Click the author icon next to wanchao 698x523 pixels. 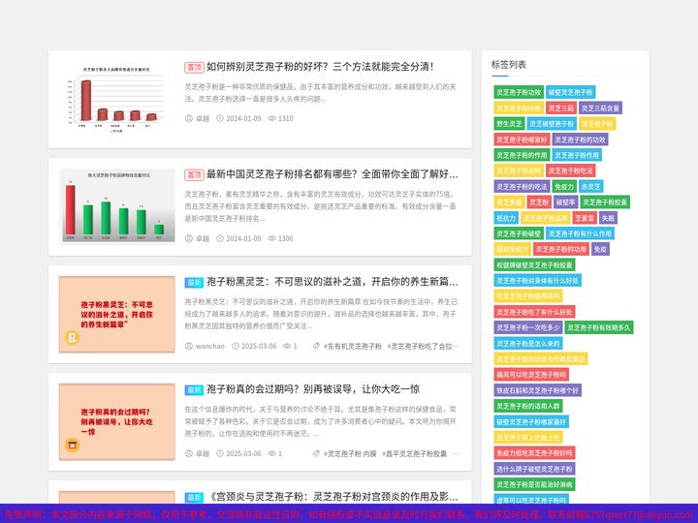189,346
